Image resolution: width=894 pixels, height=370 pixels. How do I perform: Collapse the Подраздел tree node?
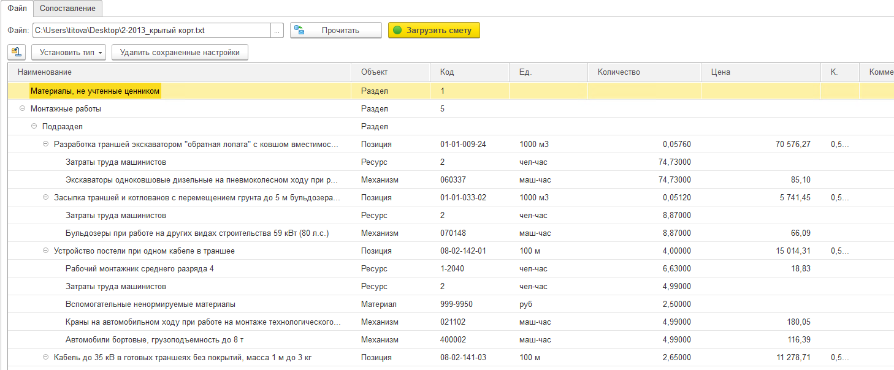tap(34, 126)
